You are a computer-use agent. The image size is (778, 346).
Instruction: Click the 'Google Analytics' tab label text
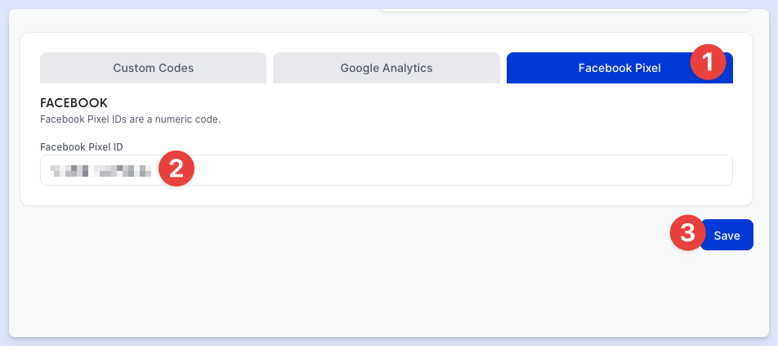pyautogui.click(x=387, y=68)
